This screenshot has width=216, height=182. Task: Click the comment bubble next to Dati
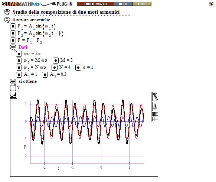click(13, 47)
